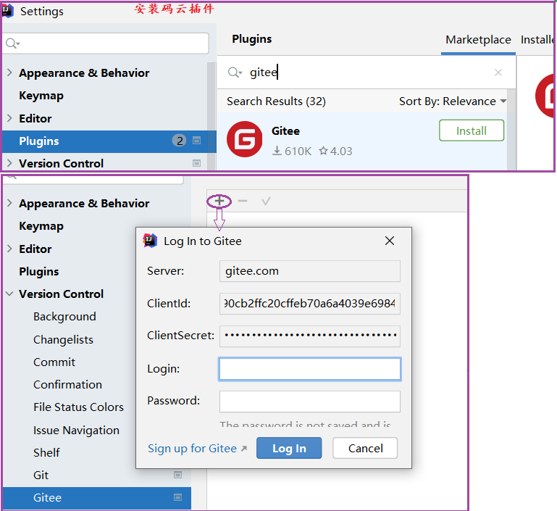Expand Editor in the upper Settings window
557x511 pixels.
click(9, 118)
